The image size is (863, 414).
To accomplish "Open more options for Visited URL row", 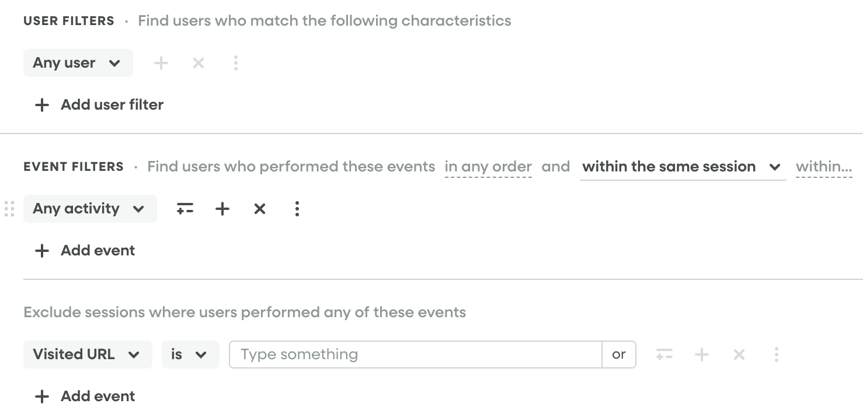I will point(777,355).
